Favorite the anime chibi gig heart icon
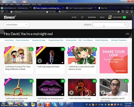This screenshot has width=134, height=107. [94, 62]
